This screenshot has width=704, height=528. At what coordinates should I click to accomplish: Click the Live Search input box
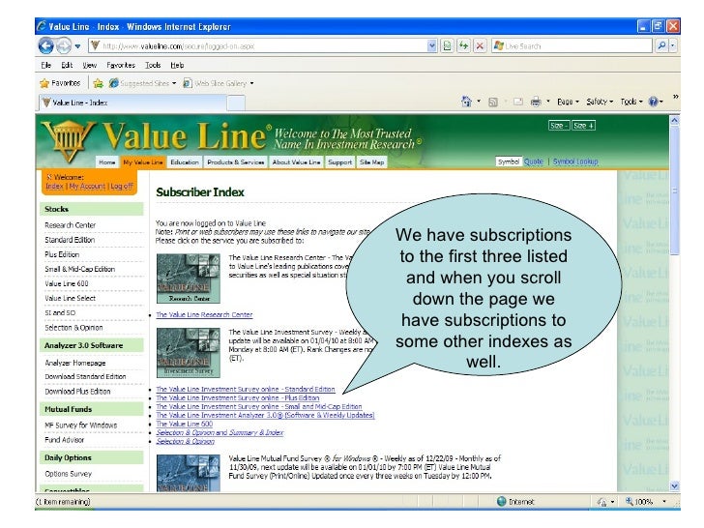572,45
